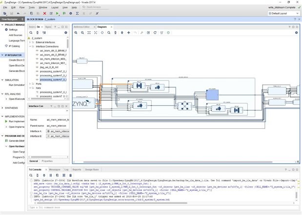Click the Tcl command input field
302x215 pixels.
pyautogui.click(x=146, y=208)
